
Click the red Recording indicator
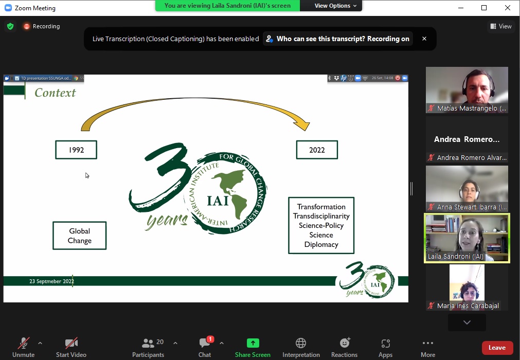(42, 26)
